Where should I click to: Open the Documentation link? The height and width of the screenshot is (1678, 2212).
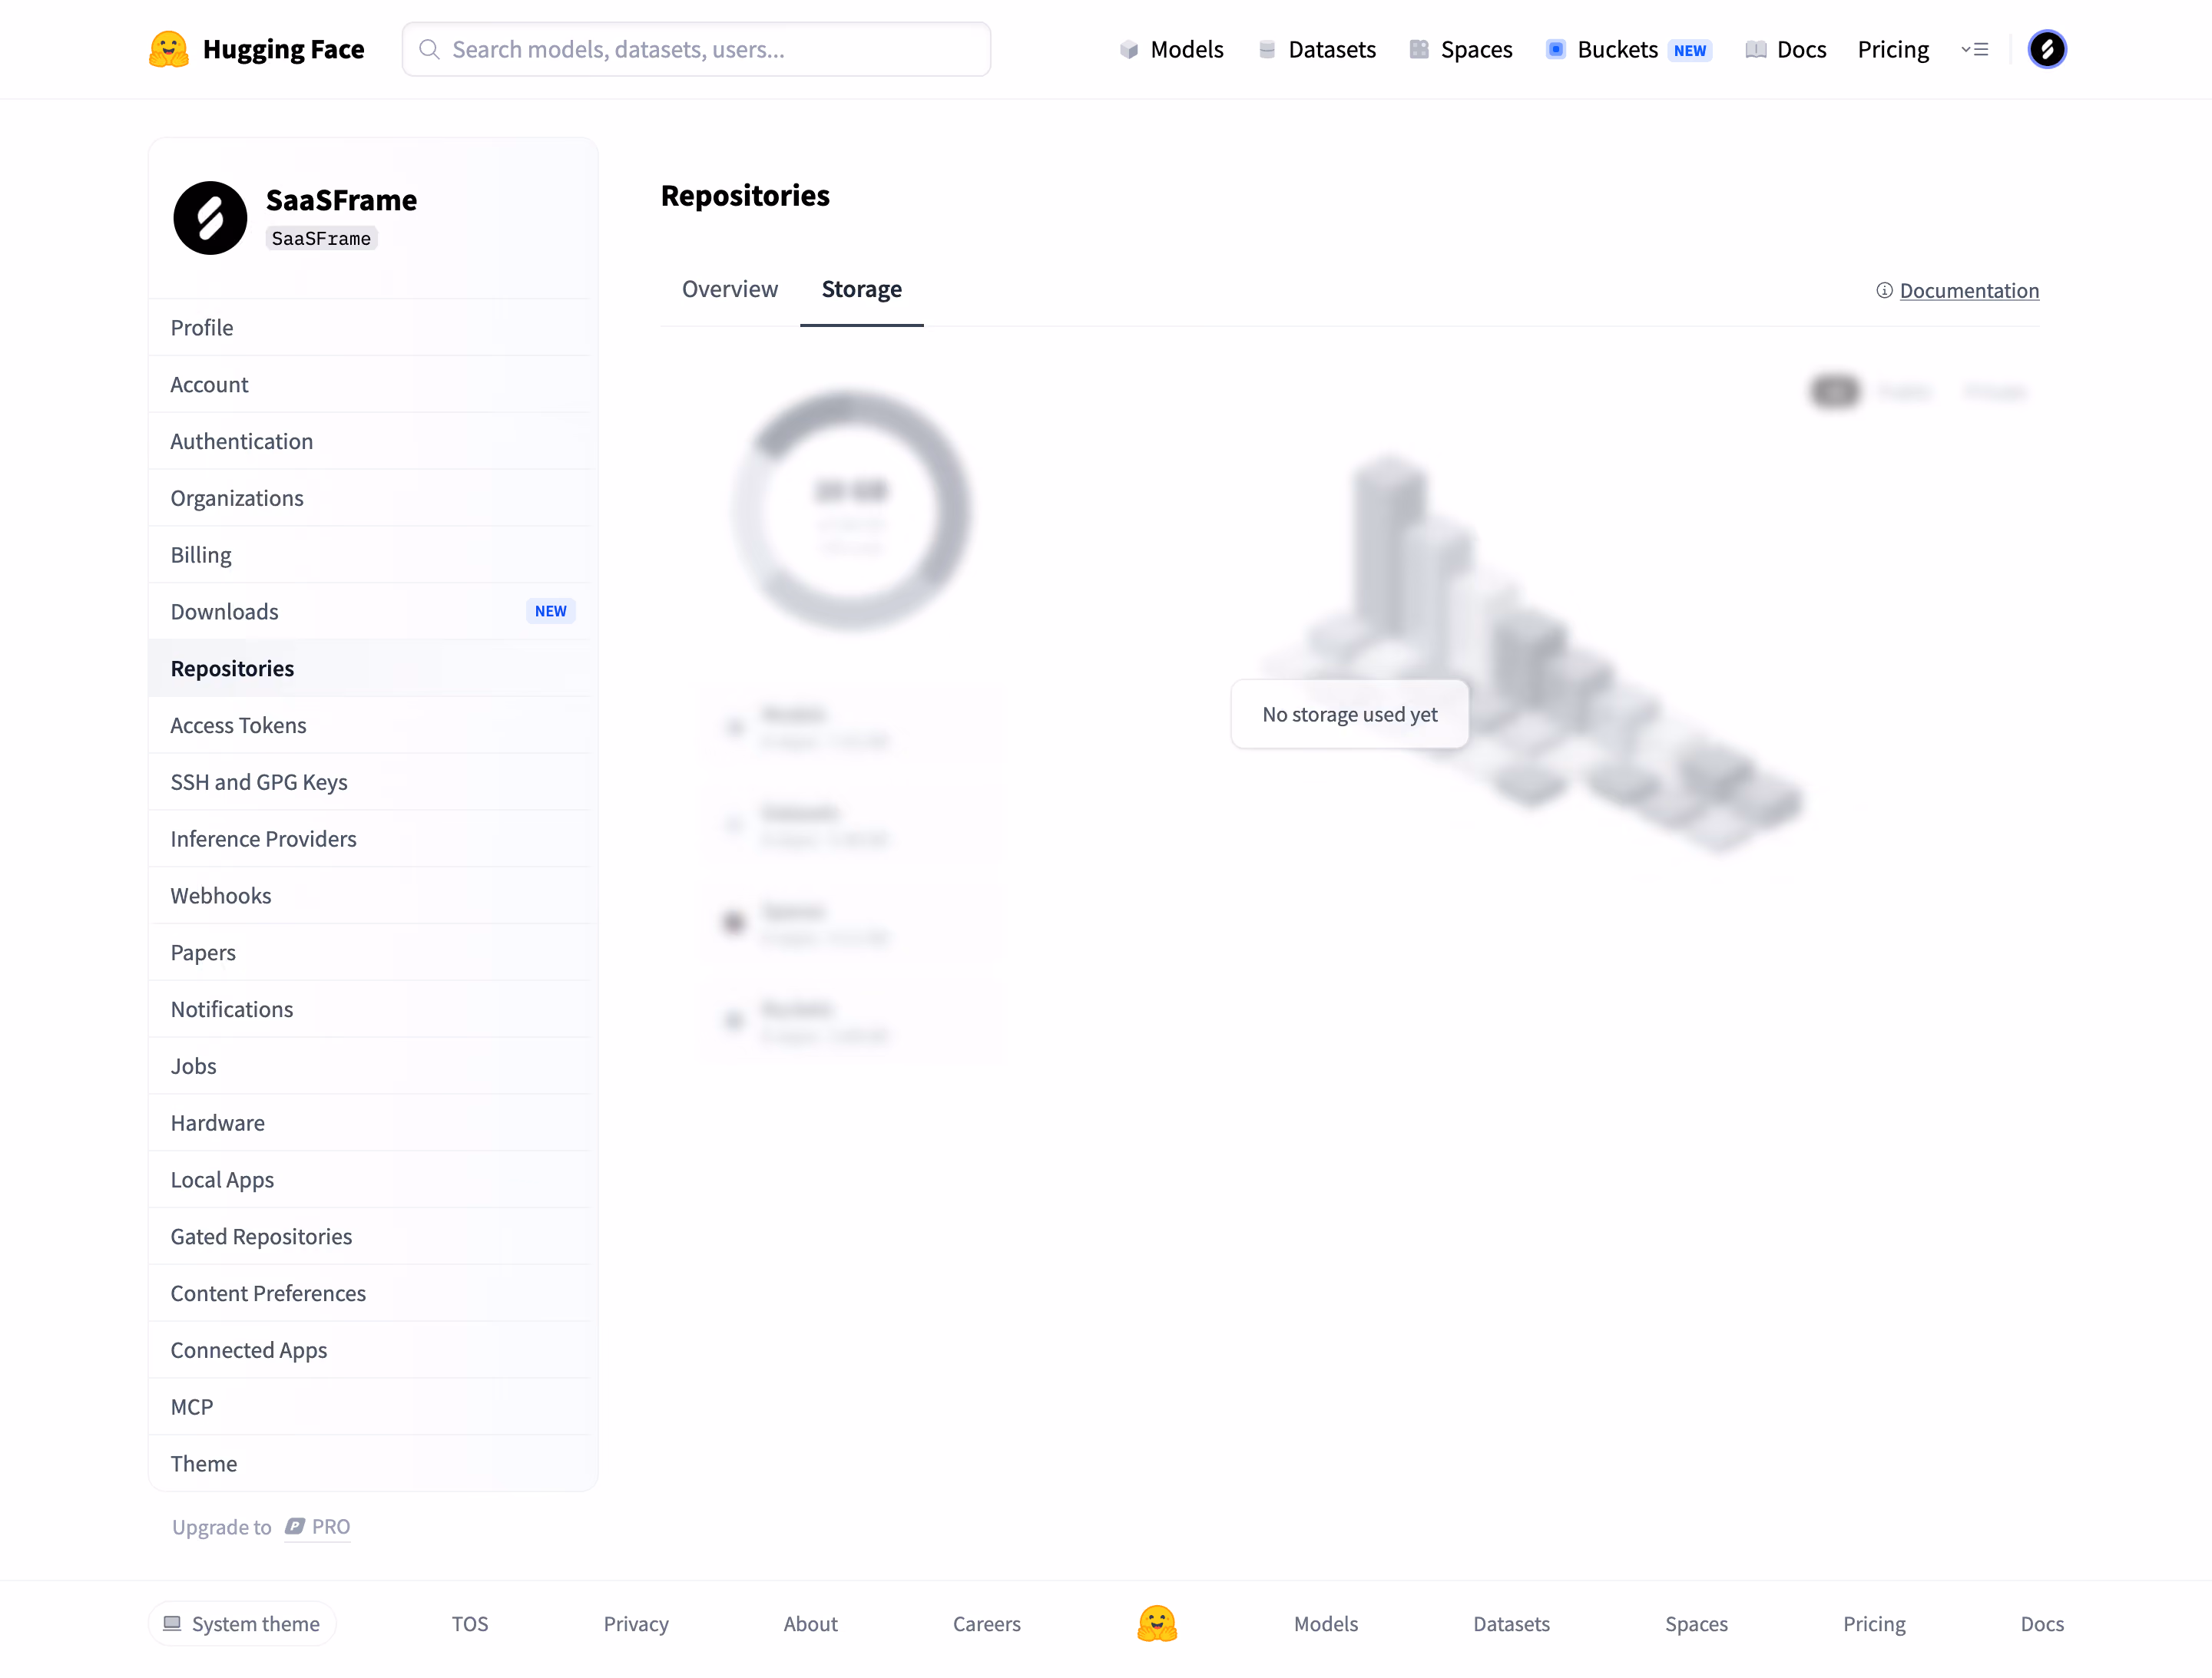pos(1969,290)
